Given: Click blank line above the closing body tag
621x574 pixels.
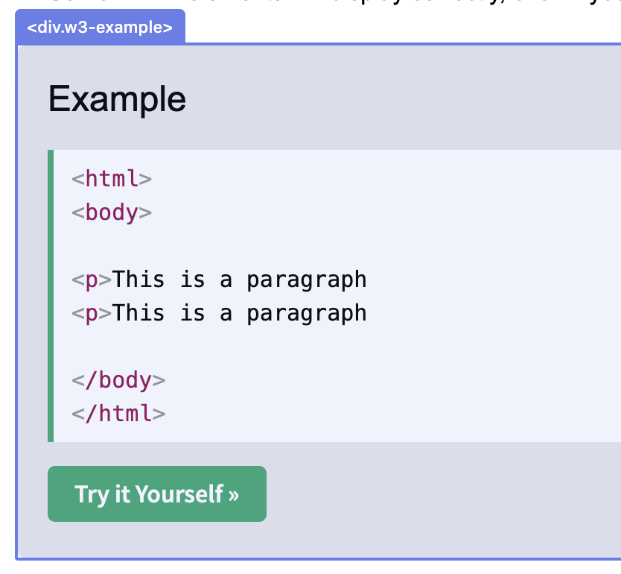Looking at the screenshot, I should click(223, 346).
